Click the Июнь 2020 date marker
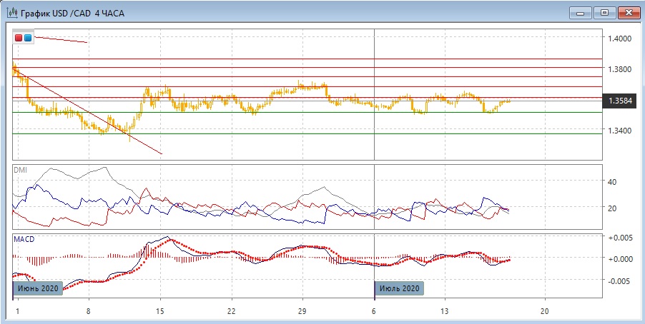 [38, 288]
